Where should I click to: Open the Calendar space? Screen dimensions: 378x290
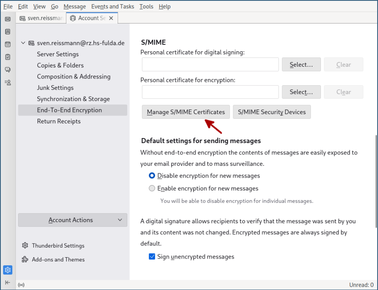point(8,44)
